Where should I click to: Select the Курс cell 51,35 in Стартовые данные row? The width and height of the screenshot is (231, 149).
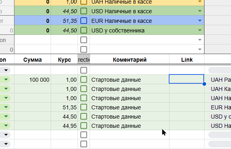(64, 107)
